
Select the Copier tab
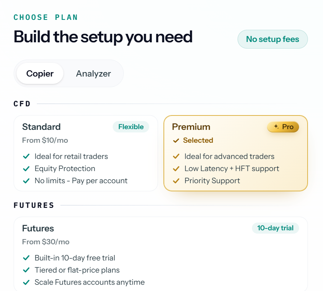(x=40, y=74)
